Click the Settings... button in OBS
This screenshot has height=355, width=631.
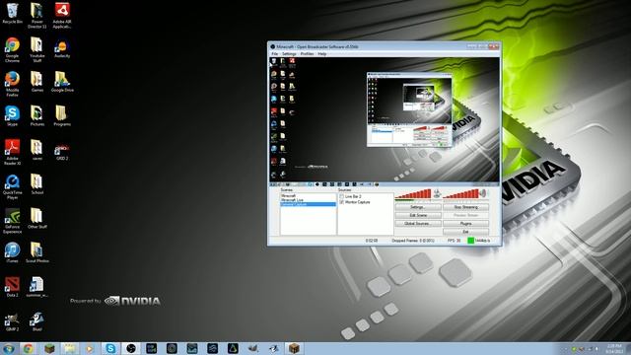pos(418,207)
